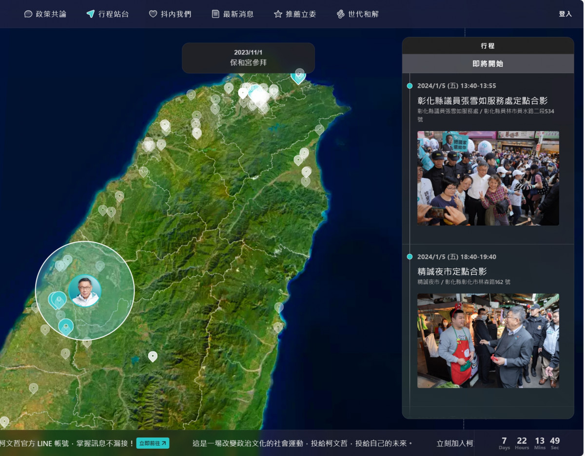Click the 立即前往 LINE button
Image resolution: width=585 pixels, height=456 pixels.
pyautogui.click(x=153, y=443)
